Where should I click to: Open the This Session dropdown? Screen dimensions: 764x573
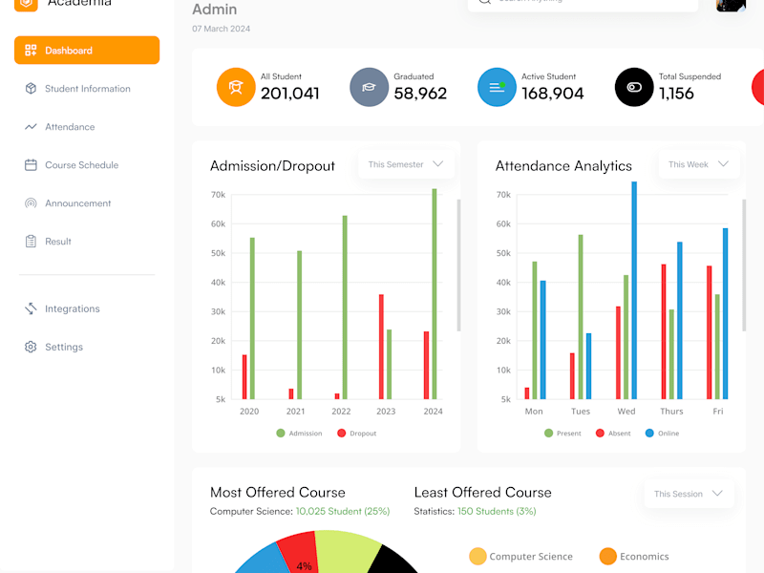coord(689,494)
